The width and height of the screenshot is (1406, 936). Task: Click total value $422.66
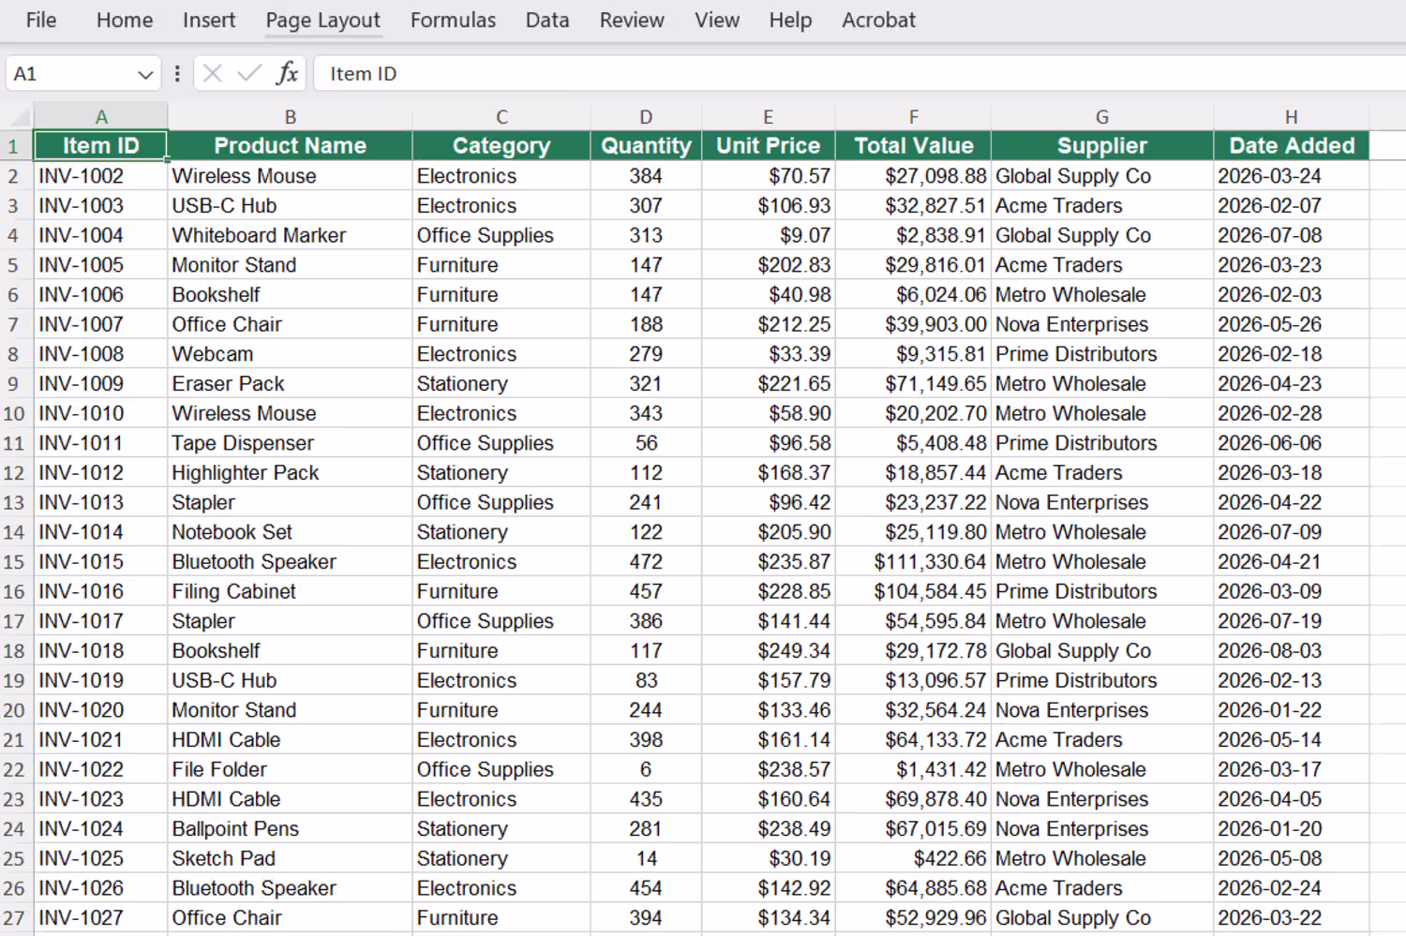tap(913, 859)
